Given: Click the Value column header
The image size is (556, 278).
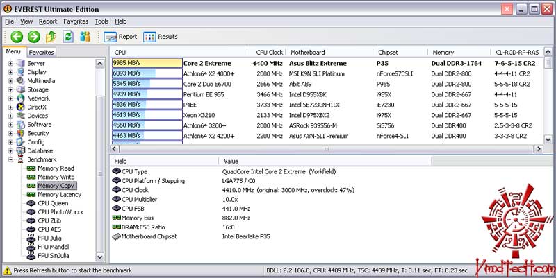Looking at the screenshot, I should 325,161.
